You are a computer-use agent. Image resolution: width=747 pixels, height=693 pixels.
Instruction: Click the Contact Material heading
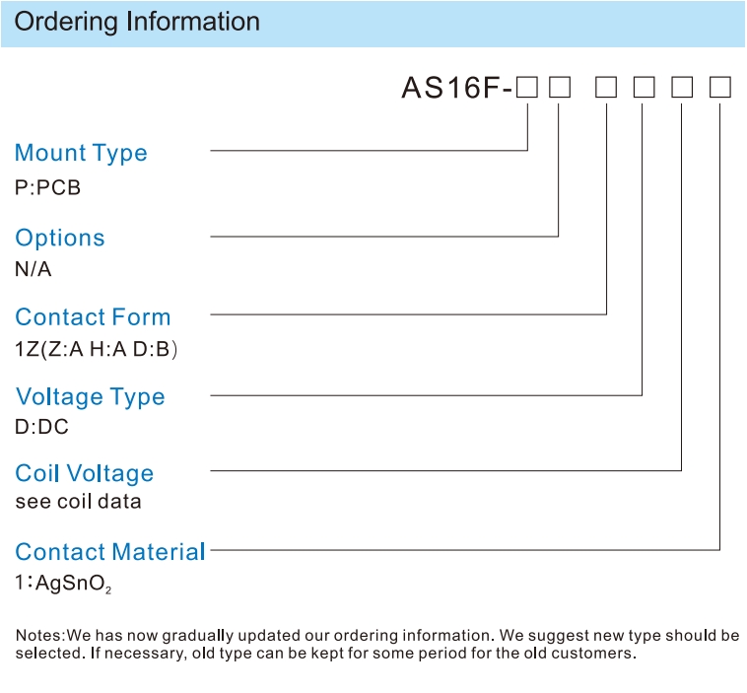110,552
